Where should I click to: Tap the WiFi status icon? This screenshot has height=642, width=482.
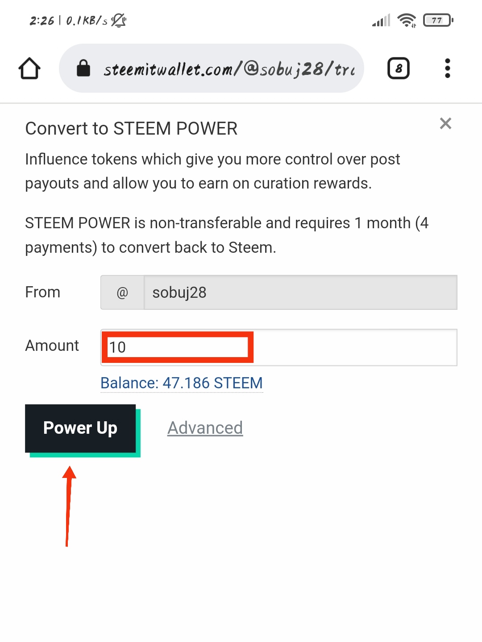(407, 20)
